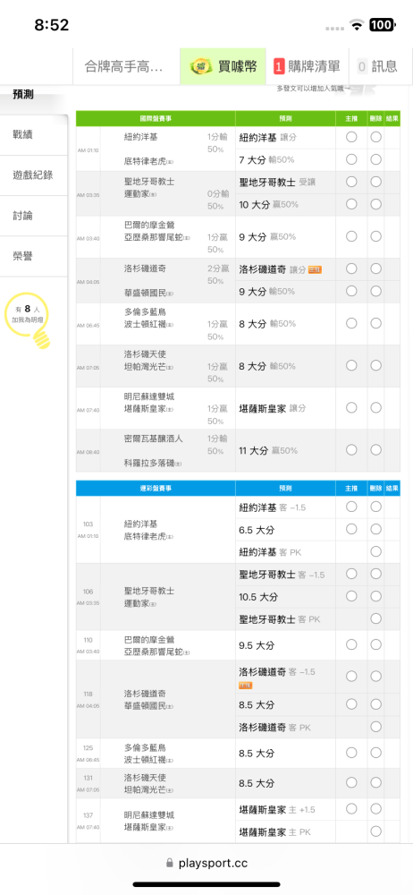
Task: Tap the light bulb friends icon
Action: point(41,339)
